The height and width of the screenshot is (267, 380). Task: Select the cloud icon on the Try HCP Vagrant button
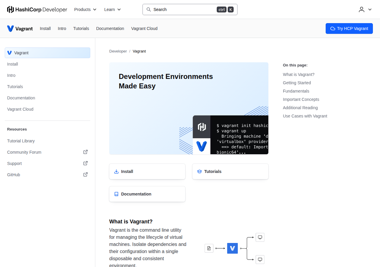(333, 28)
